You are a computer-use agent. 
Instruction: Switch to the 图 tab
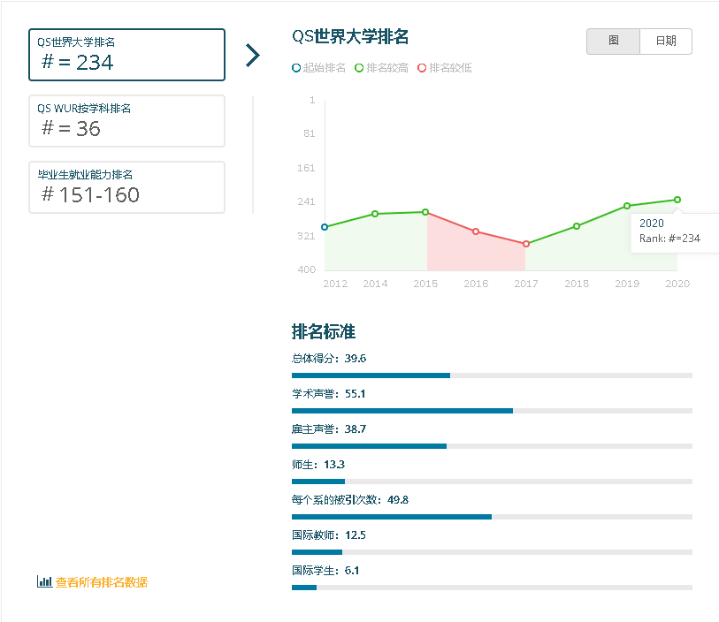[613, 42]
